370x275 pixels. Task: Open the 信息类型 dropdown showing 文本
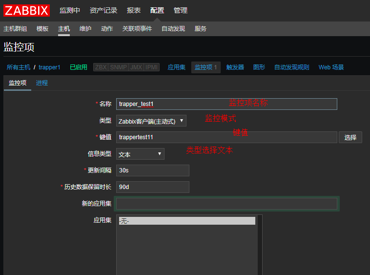[140, 154]
